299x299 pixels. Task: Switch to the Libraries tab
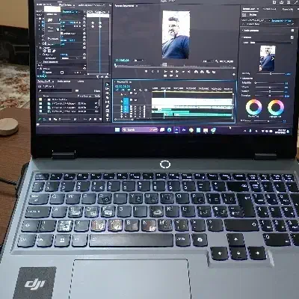pyautogui.click(x=81, y=81)
